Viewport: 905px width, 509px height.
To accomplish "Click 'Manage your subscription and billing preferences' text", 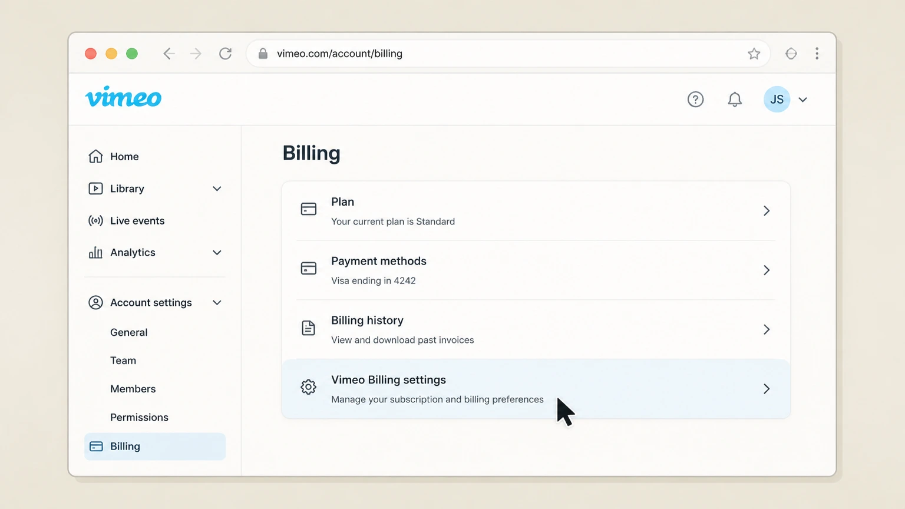I will pyautogui.click(x=437, y=399).
